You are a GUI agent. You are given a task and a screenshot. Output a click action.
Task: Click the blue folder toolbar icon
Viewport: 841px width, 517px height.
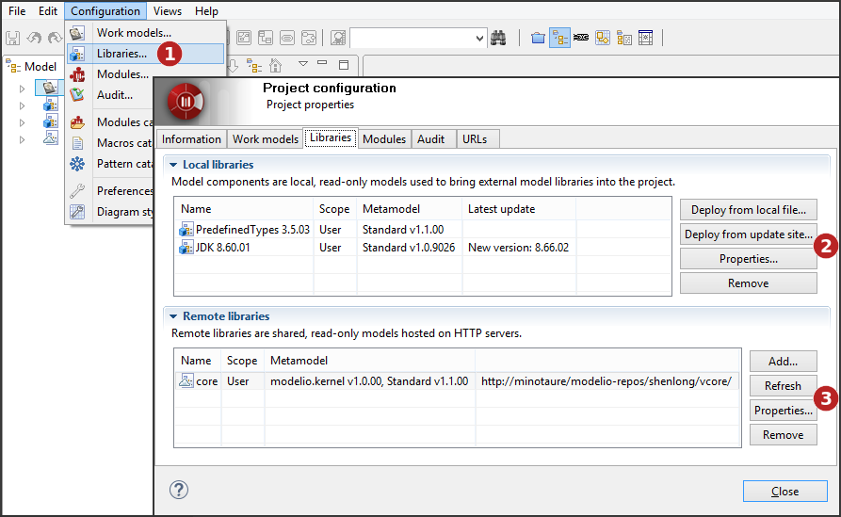click(x=538, y=38)
